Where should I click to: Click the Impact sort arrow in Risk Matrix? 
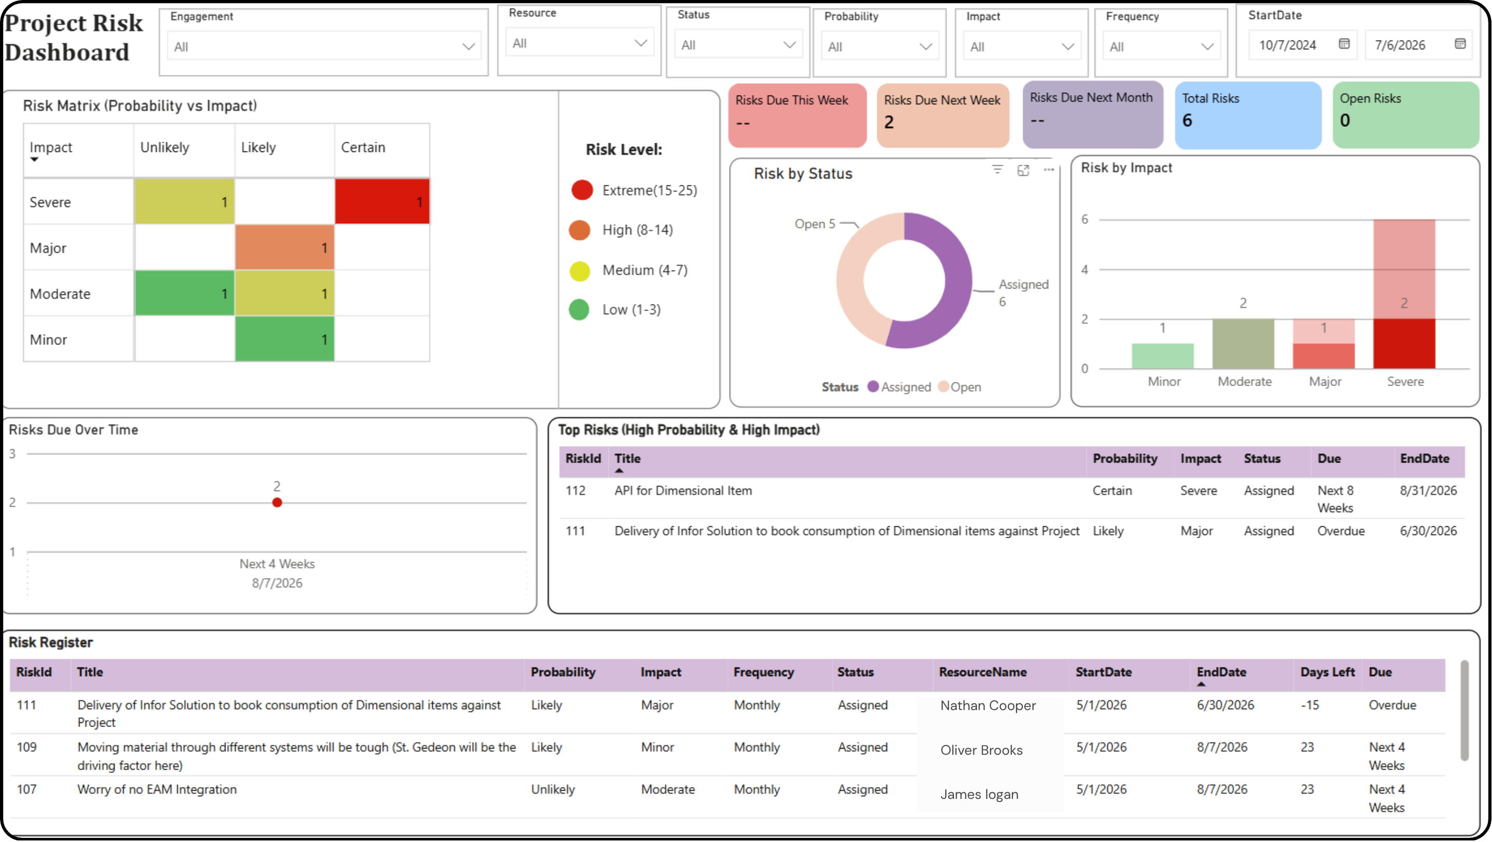(34, 160)
